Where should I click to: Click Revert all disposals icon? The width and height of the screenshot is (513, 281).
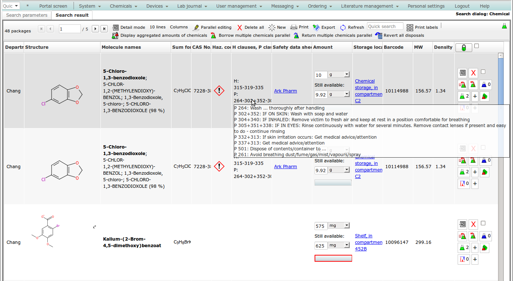[378, 35]
